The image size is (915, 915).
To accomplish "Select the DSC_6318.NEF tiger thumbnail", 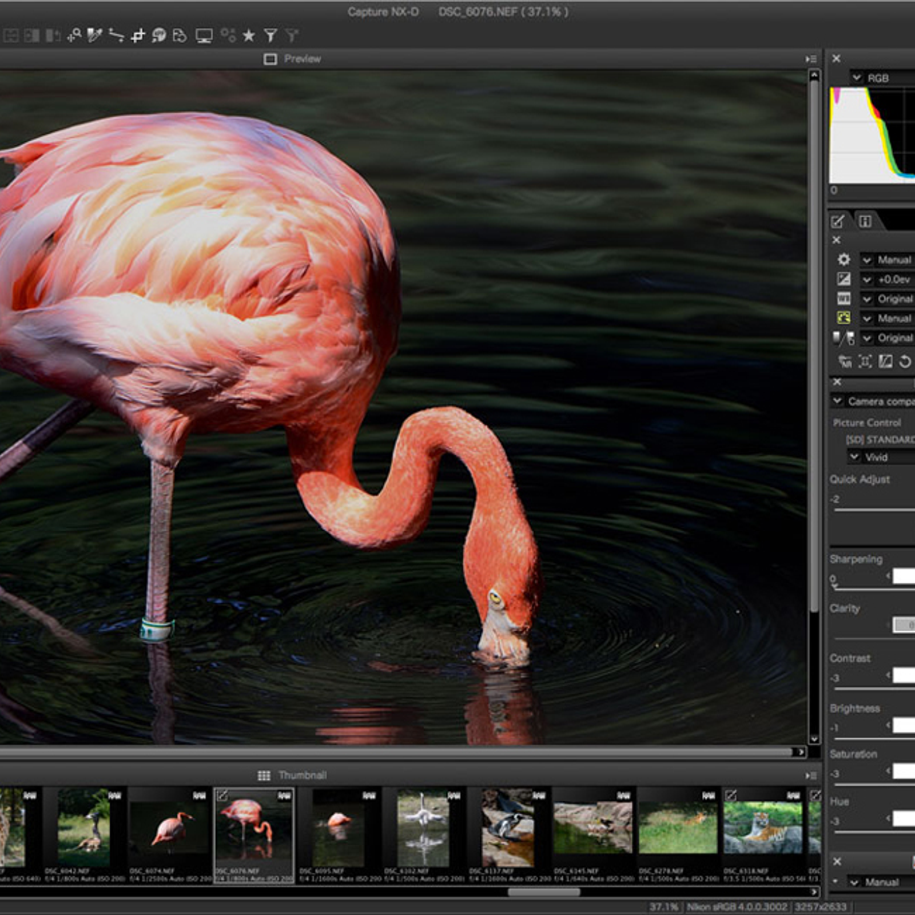I will (762, 829).
